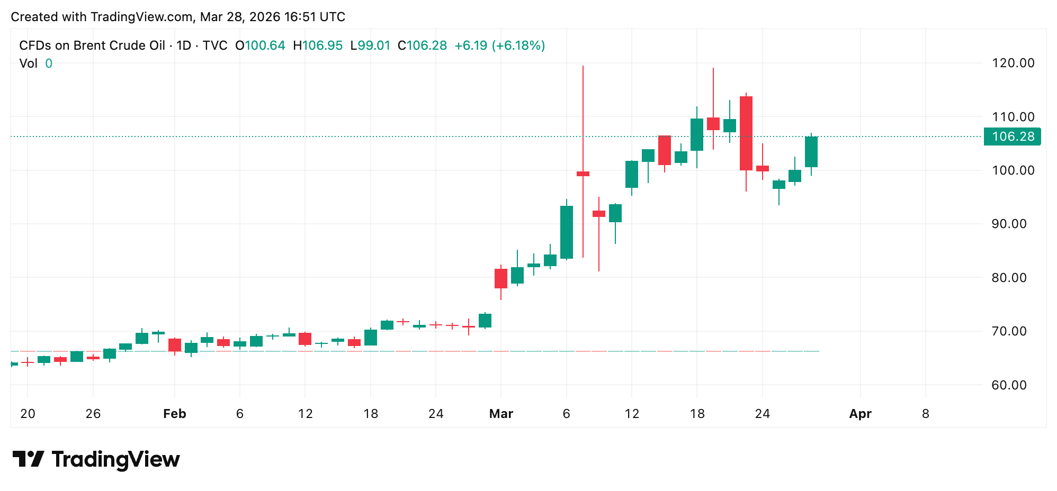Click the 90.00 price axis label
1057x491 pixels.
click(1013, 224)
